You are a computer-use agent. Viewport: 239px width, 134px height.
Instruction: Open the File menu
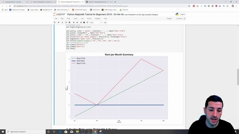[x=56, y=19]
